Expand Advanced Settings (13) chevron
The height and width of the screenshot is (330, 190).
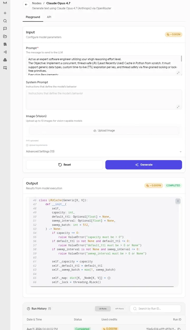coord(180,152)
